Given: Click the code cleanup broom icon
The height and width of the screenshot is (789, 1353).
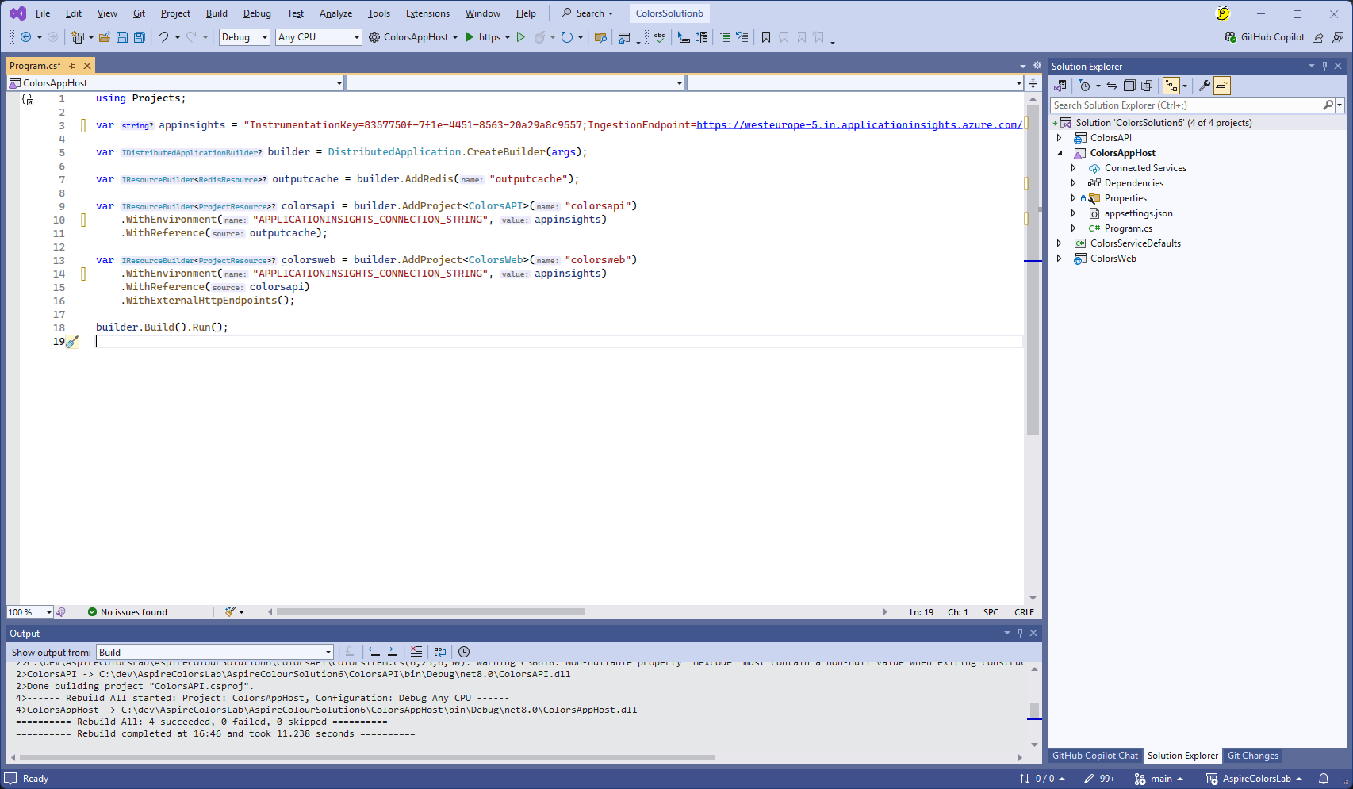Looking at the screenshot, I should tap(231, 612).
